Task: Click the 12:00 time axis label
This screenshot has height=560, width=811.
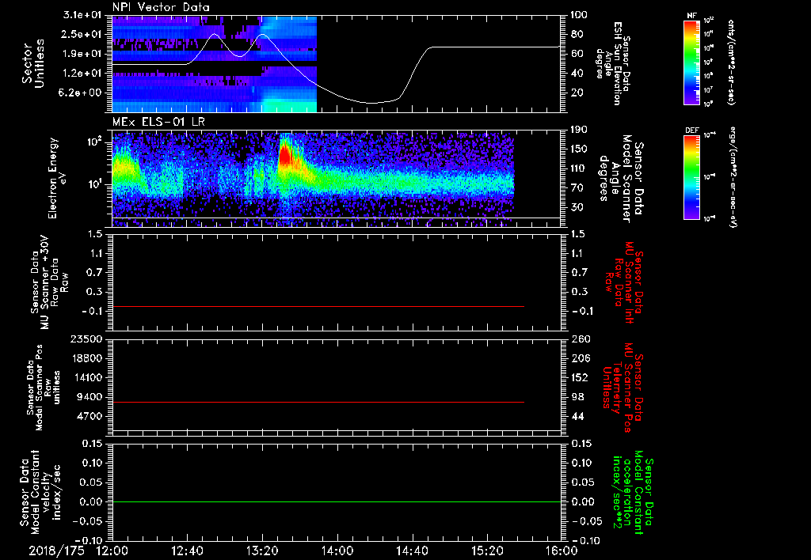Action: [x=112, y=551]
